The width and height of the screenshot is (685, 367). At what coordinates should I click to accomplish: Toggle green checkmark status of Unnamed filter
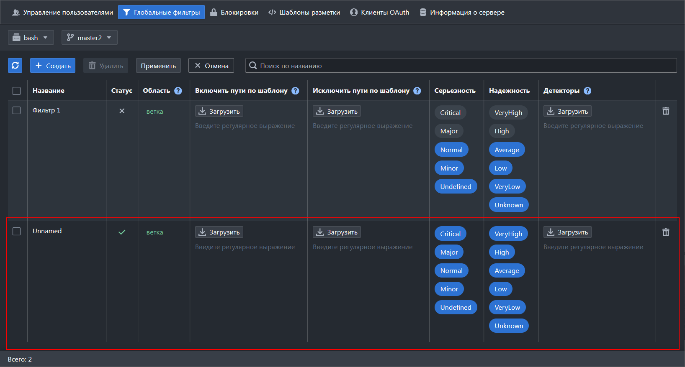pos(122,232)
